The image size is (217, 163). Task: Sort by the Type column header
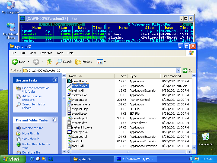144,76
